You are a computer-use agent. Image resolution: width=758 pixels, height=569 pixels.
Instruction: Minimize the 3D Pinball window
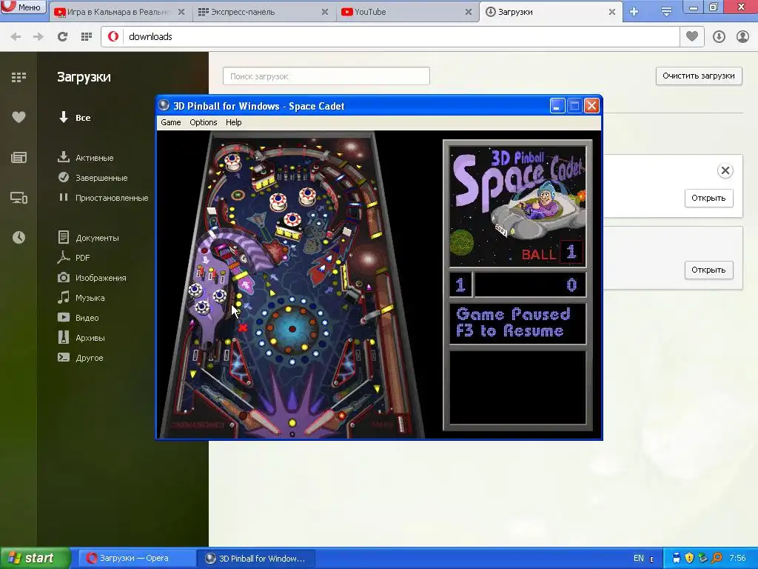[x=557, y=105]
